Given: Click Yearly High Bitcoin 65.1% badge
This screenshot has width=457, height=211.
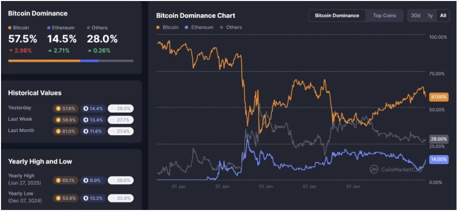Looking at the screenshot, I should pos(66,180).
